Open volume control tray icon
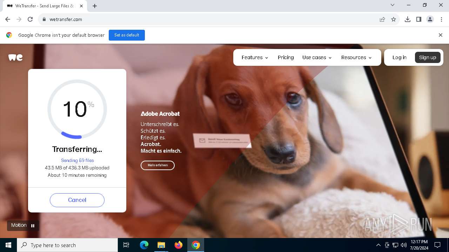 404,245
